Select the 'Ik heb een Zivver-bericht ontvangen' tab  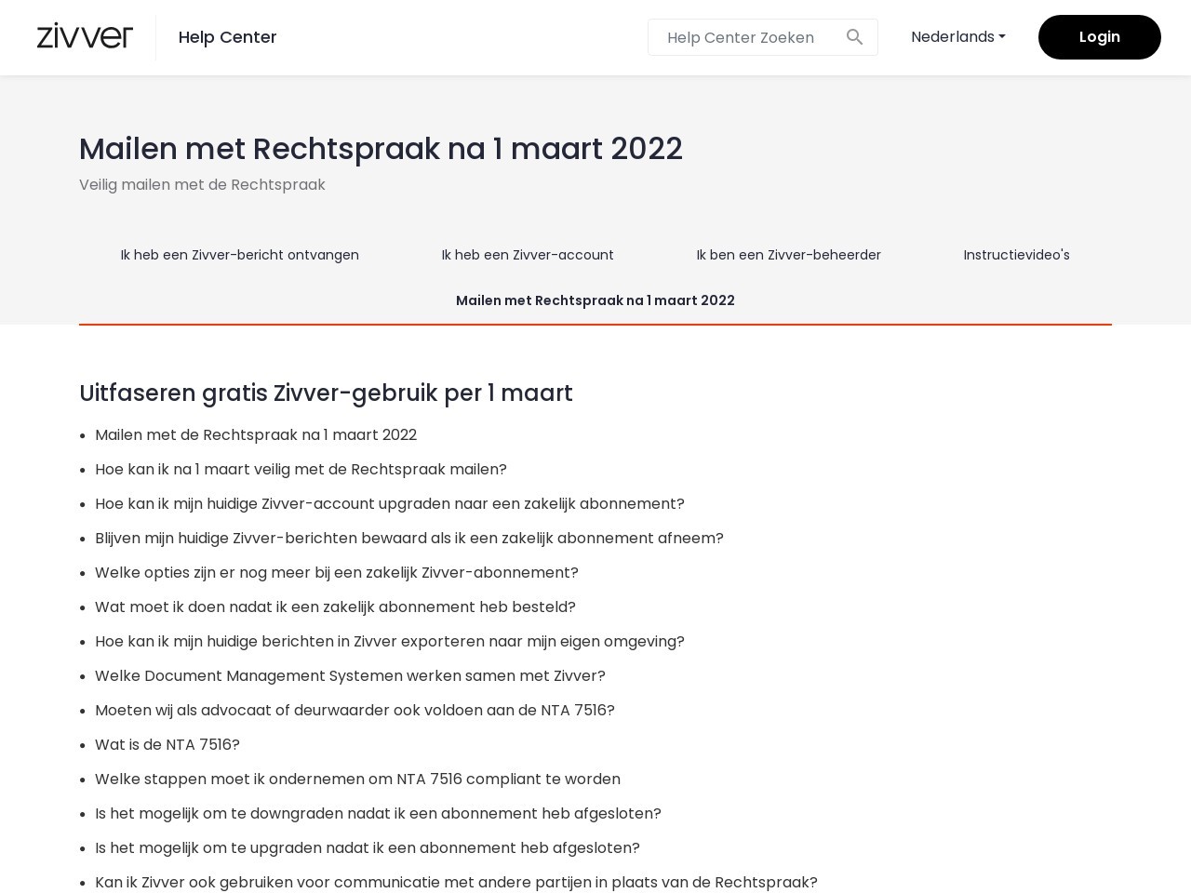click(x=239, y=255)
